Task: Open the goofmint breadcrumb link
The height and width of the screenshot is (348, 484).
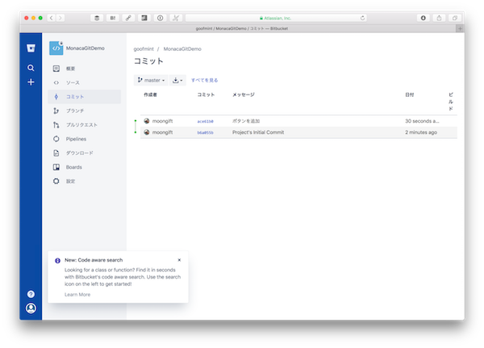Action: point(144,48)
